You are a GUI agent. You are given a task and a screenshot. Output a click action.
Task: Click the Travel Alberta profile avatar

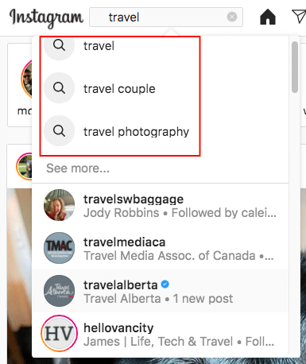(x=59, y=291)
